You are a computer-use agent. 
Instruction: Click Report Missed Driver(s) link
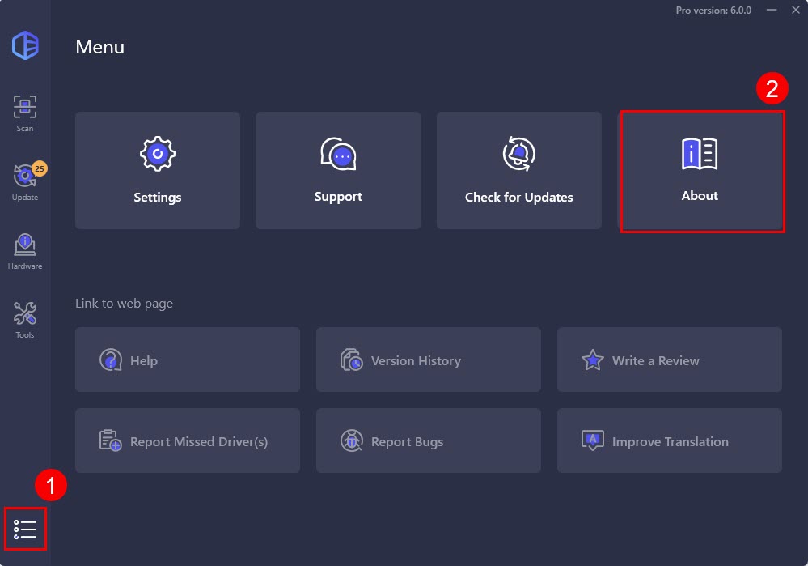pyautogui.click(x=188, y=441)
